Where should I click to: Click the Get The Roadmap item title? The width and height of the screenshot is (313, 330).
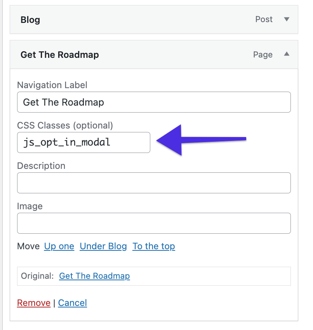59,55
